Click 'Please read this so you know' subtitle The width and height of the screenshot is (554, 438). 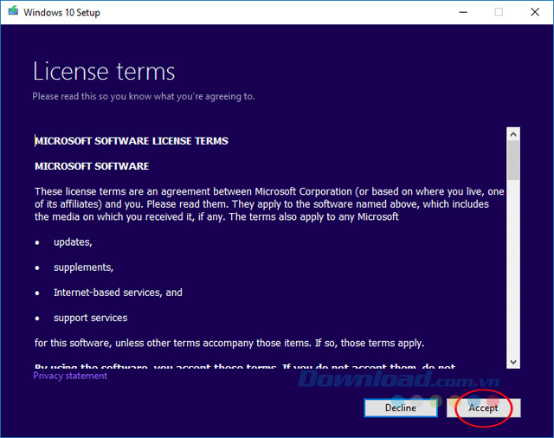pos(144,96)
